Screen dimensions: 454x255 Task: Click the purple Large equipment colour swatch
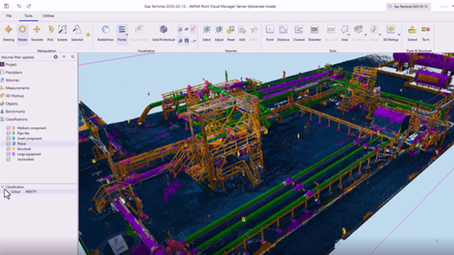(13, 154)
